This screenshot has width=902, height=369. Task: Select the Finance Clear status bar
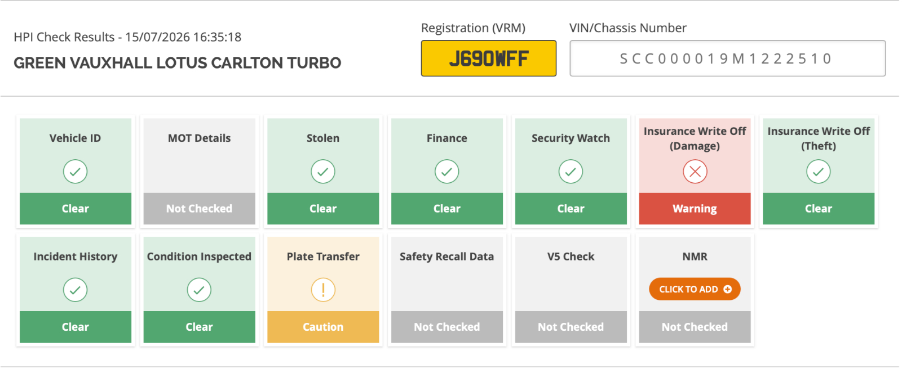pos(447,209)
